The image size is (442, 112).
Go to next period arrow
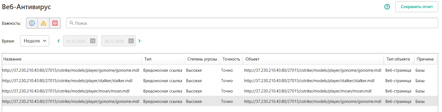point(140,41)
